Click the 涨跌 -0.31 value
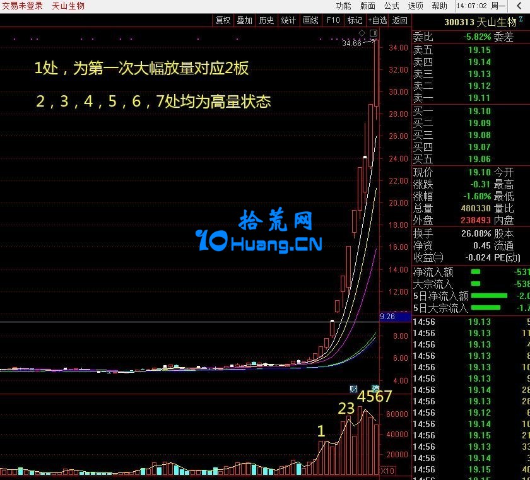Image resolution: width=530 pixels, height=480 pixels. pos(480,184)
